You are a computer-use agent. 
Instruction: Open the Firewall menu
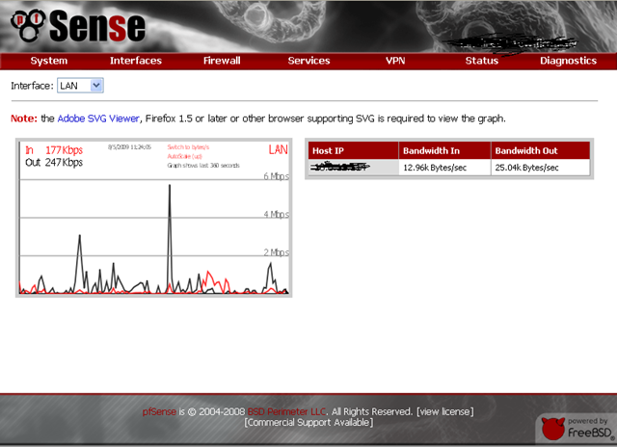pyautogui.click(x=222, y=61)
